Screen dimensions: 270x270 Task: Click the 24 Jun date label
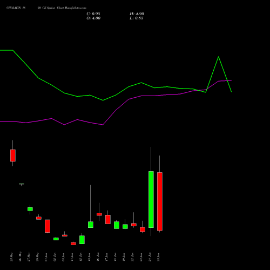pyautogui.click(x=150, y=257)
